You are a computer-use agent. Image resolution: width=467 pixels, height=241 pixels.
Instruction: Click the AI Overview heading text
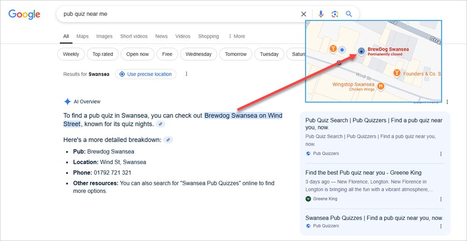pyautogui.click(x=87, y=102)
